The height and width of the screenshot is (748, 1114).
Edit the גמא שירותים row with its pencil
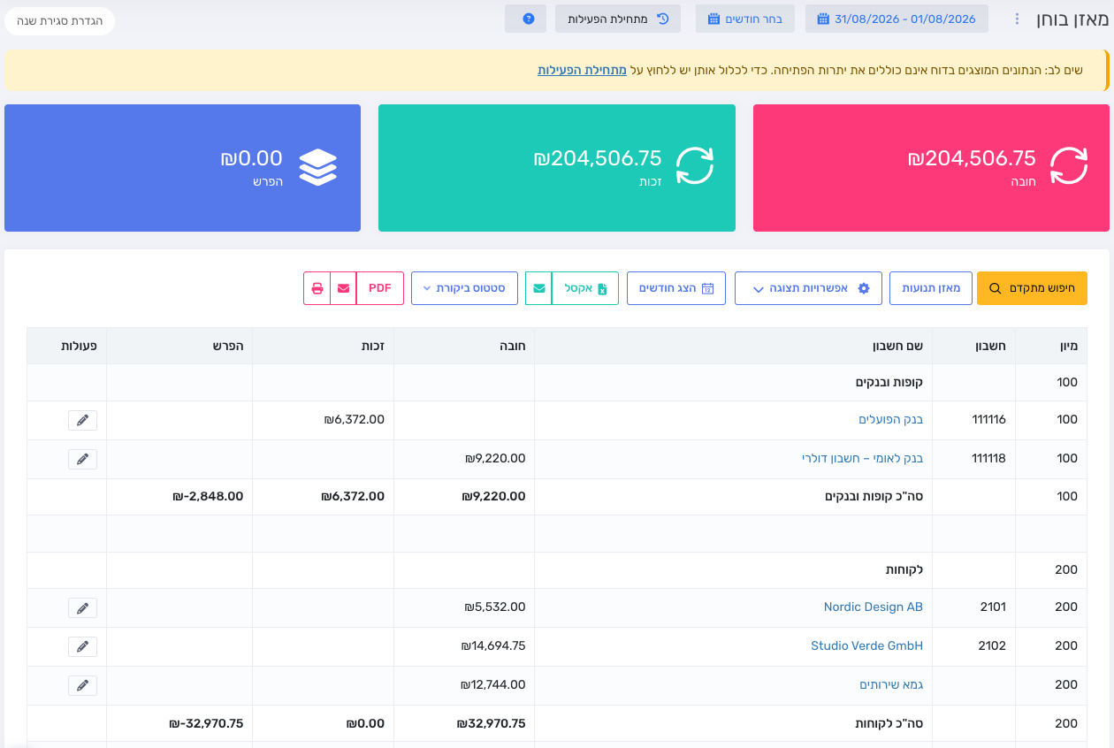click(x=82, y=685)
